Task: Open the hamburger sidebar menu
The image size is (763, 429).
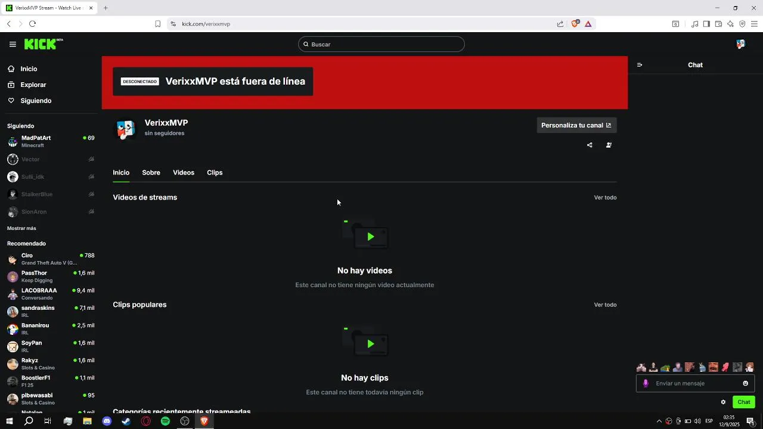Action: tap(13, 44)
